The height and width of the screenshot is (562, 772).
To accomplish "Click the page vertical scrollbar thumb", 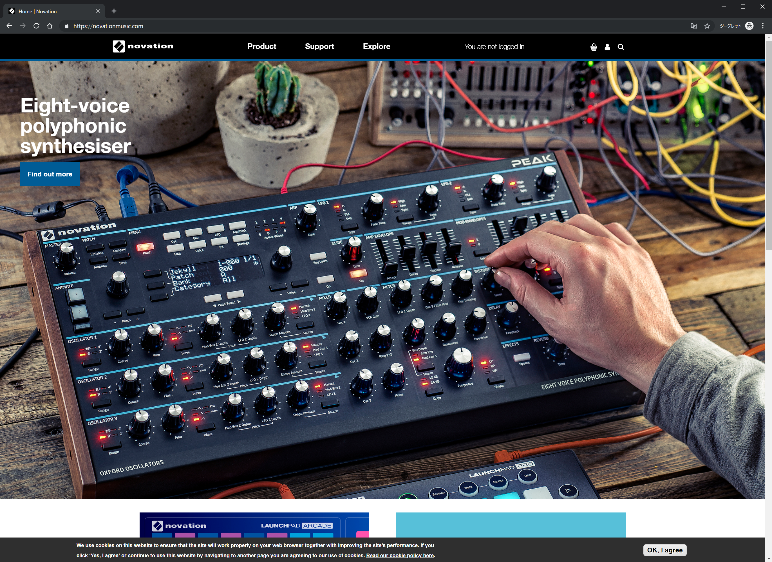I will click(768, 146).
